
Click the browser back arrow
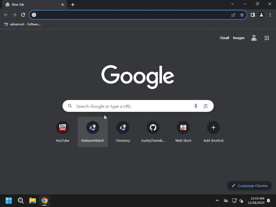coord(6,15)
